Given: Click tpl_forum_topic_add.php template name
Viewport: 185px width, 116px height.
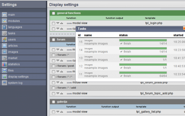Looking at the screenshot, I should [x=157, y=94].
